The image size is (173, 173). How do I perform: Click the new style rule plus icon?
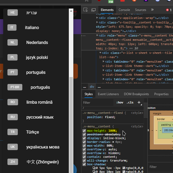[x=139, y=102]
